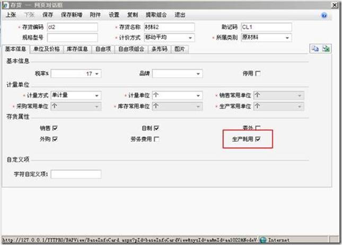Enable the 劳务费用 checkbox
This screenshot has height=245, width=342.
pyautogui.click(x=156, y=139)
